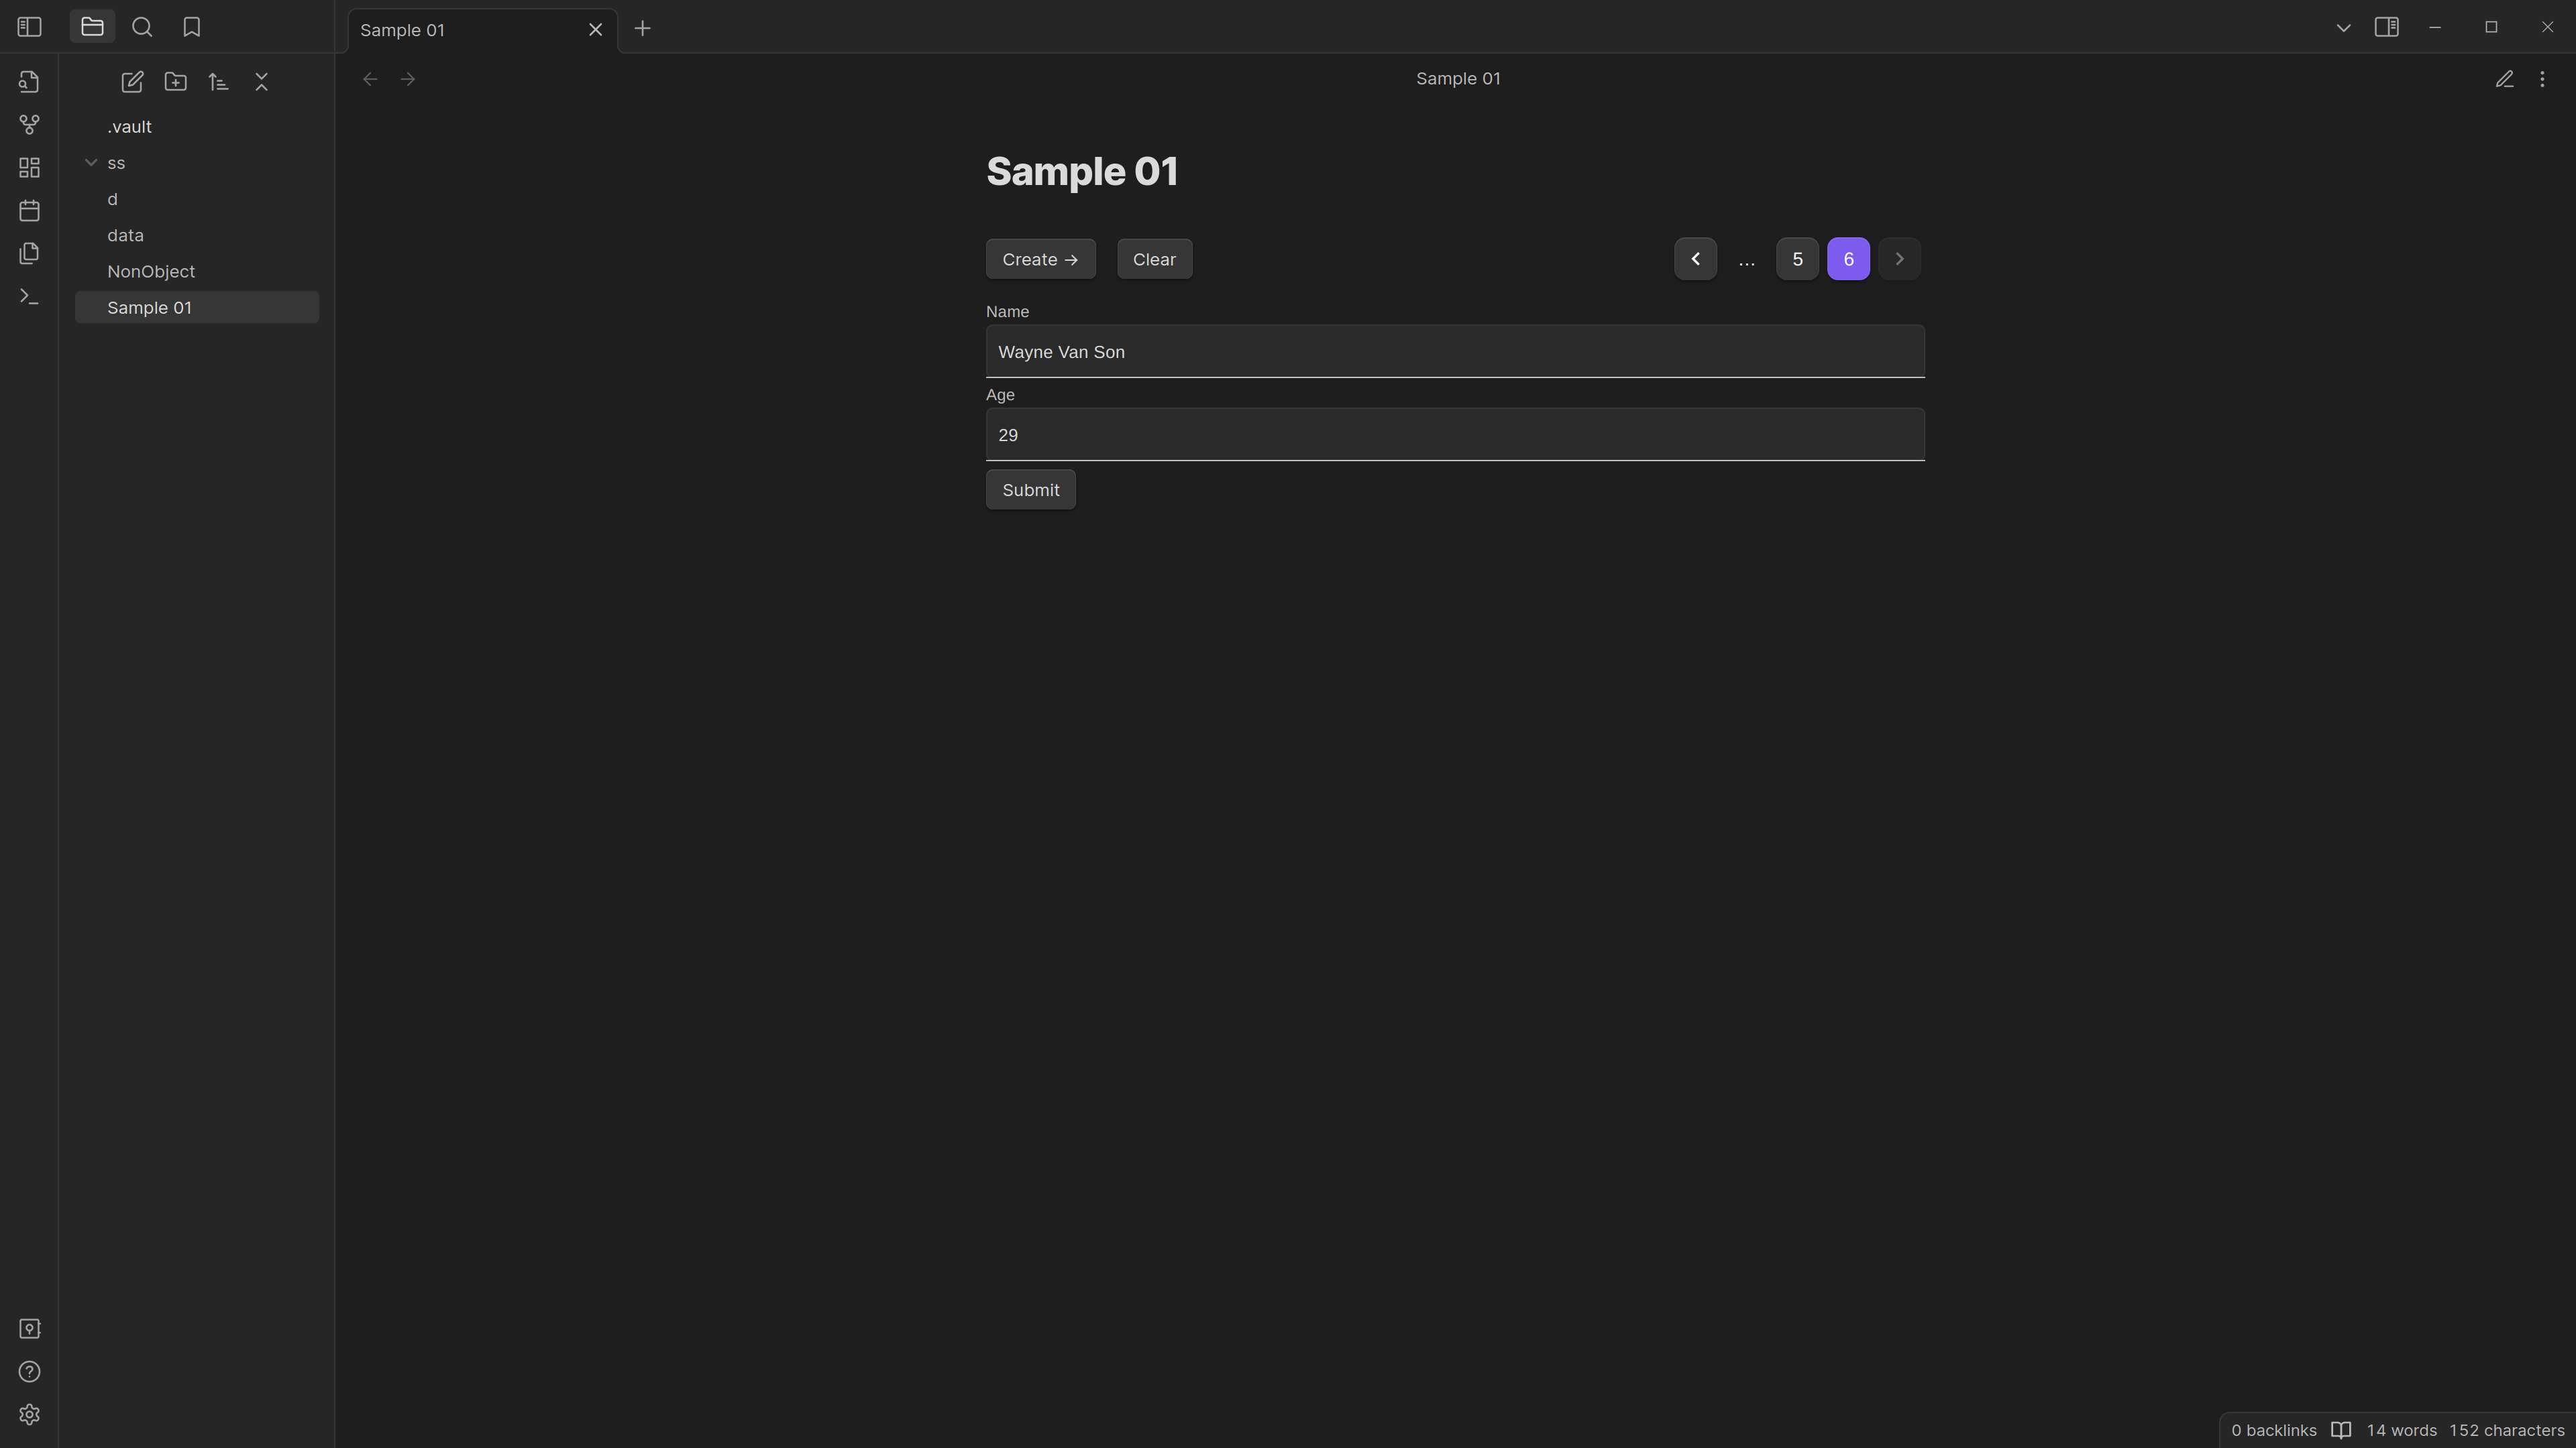Open the canvas icon in ribbon
The image size is (2576, 1448).
(x=29, y=168)
